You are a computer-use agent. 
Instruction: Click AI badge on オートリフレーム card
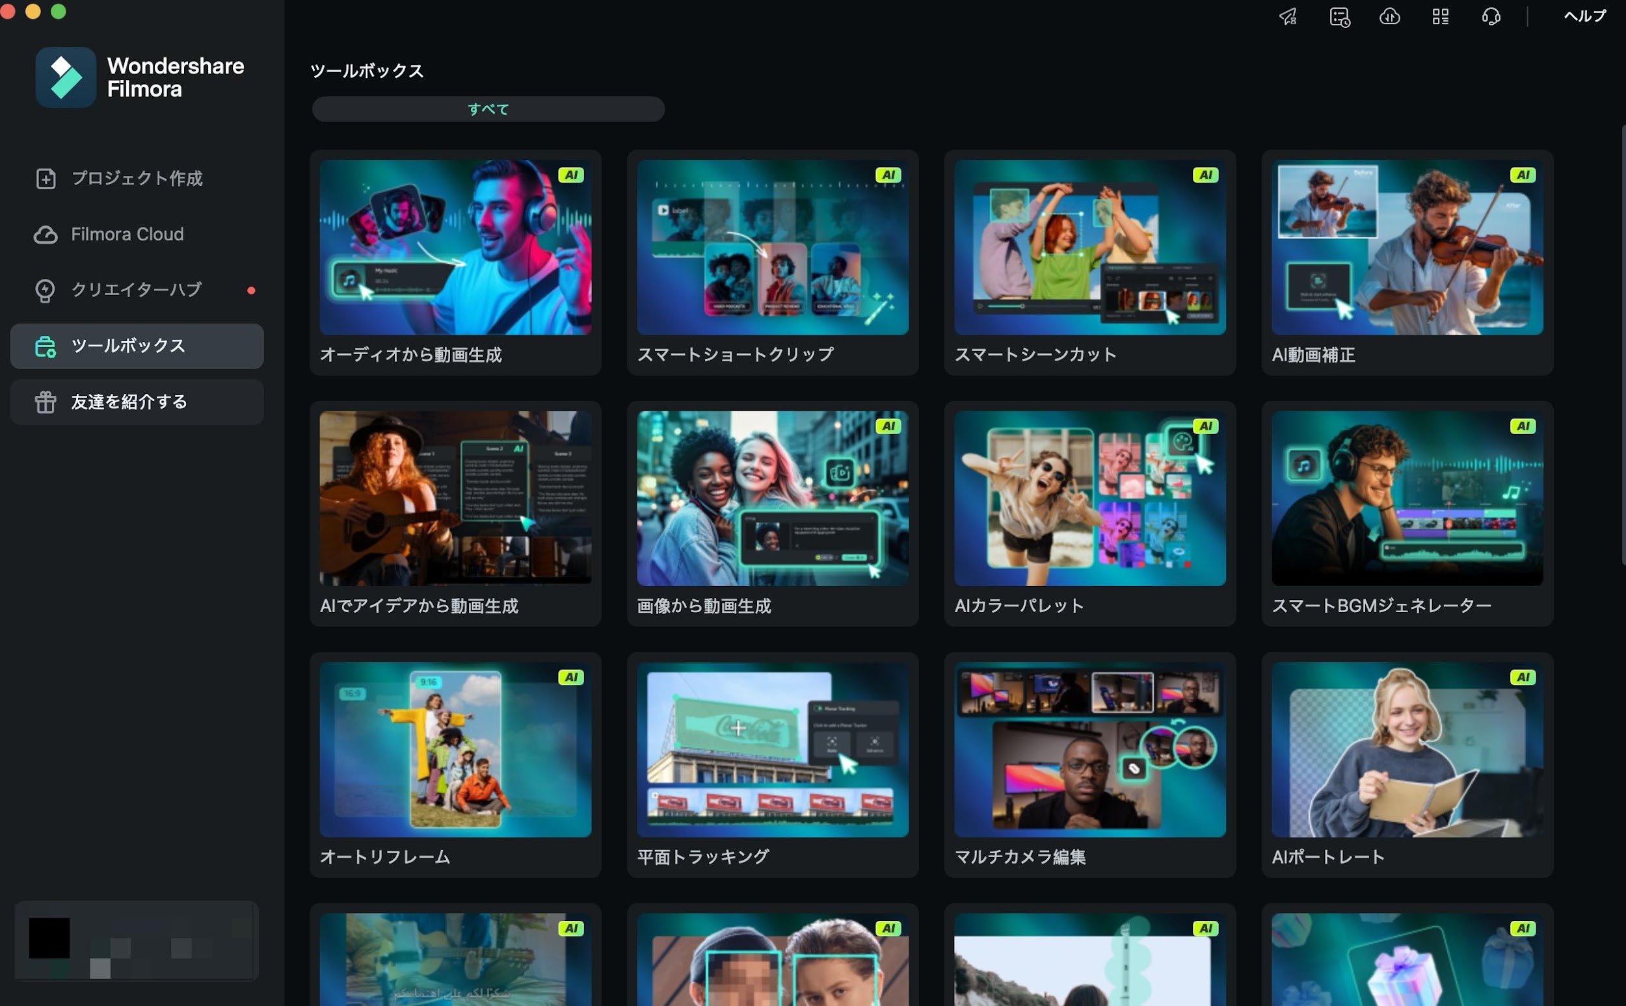[570, 677]
